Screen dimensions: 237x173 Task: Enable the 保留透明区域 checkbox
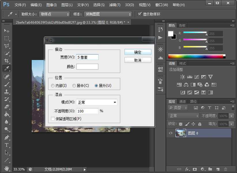(53, 118)
